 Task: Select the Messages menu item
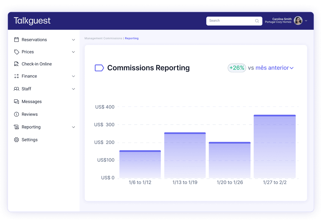[x=32, y=101]
